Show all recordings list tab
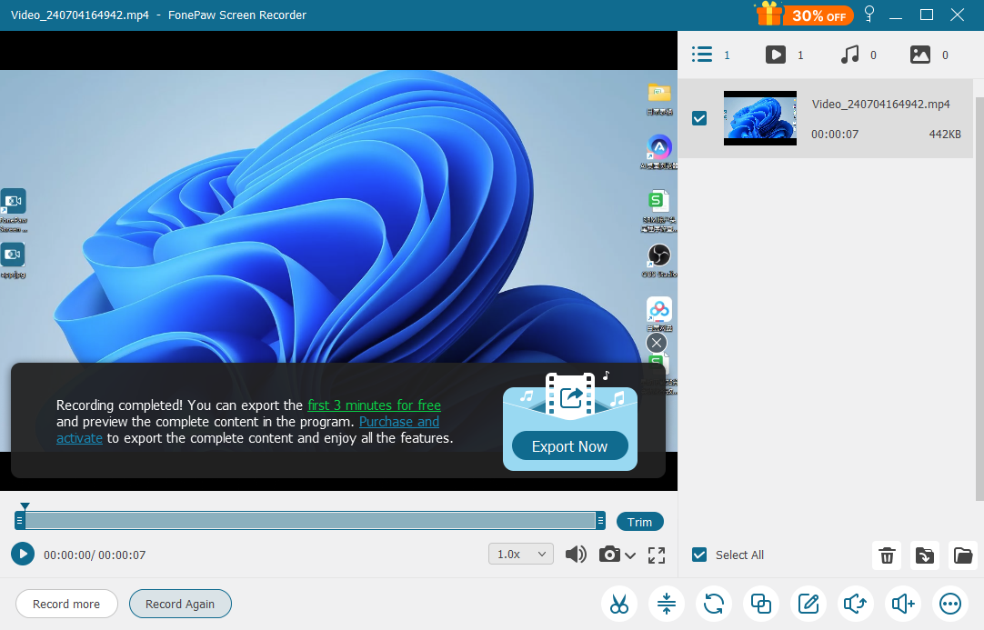This screenshot has height=630, width=984. click(711, 55)
